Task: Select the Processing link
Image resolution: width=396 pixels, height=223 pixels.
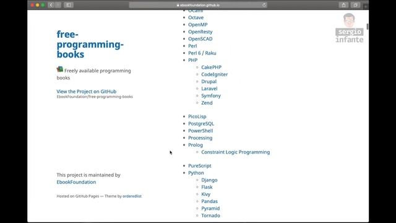Action: pos(200,138)
